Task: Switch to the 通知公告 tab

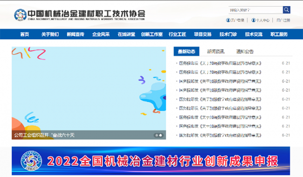Action: pos(245,52)
